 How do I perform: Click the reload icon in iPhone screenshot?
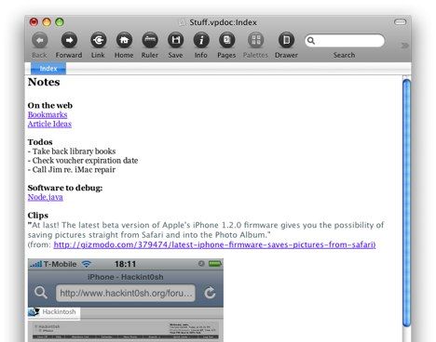click(x=210, y=293)
